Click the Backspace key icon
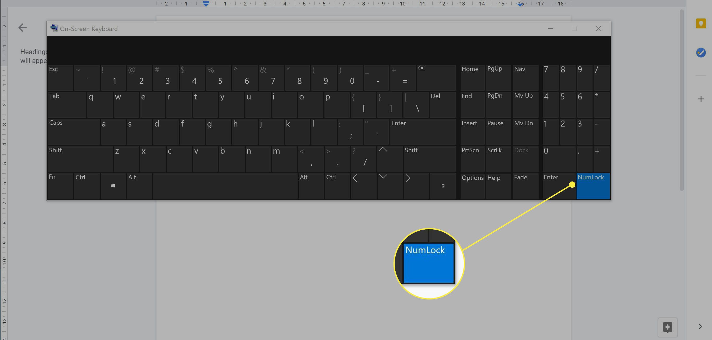The width and height of the screenshot is (712, 340). tap(436, 78)
